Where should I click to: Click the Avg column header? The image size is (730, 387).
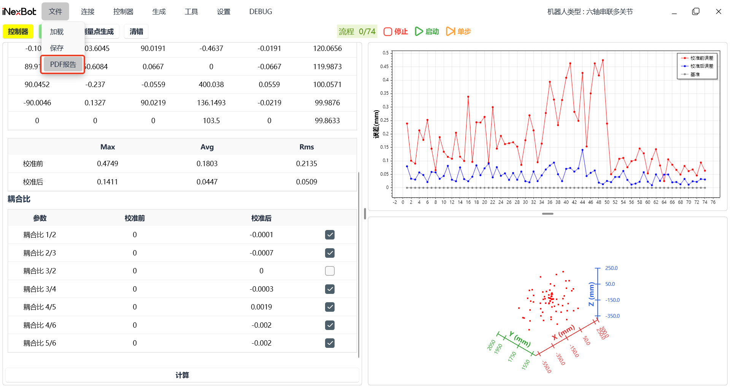pyautogui.click(x=207, y=147)
